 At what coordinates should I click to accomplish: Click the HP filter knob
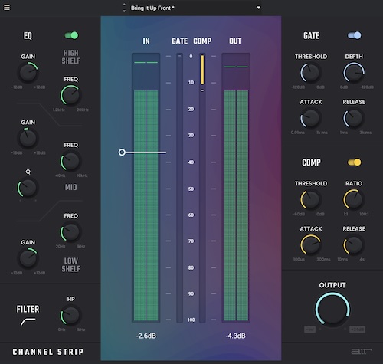tap(70, 316)
